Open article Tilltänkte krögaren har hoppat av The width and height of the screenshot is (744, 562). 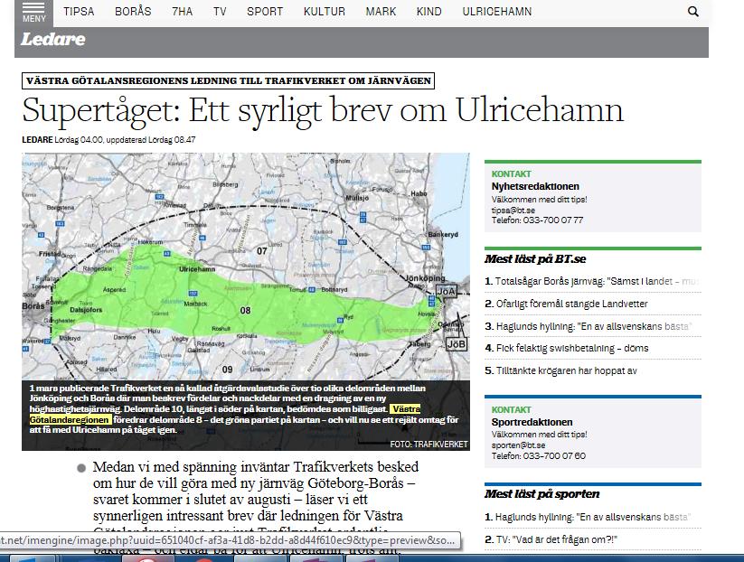click(560, 370)
